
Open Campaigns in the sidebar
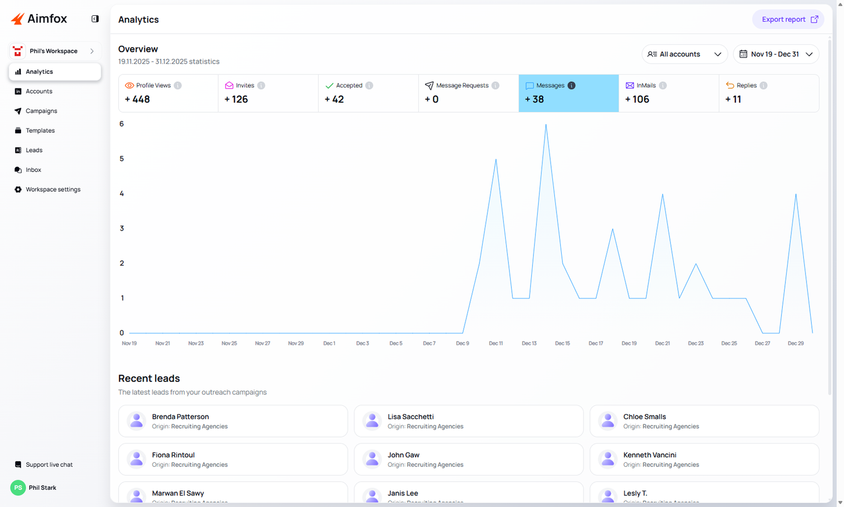click(41, 111)
